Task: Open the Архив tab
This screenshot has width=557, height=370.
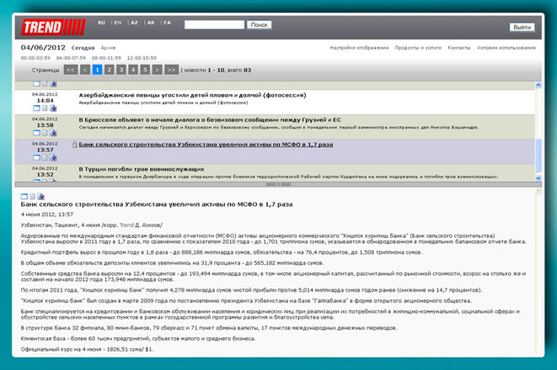Action: pyautogui.click(x=108, y=48)
